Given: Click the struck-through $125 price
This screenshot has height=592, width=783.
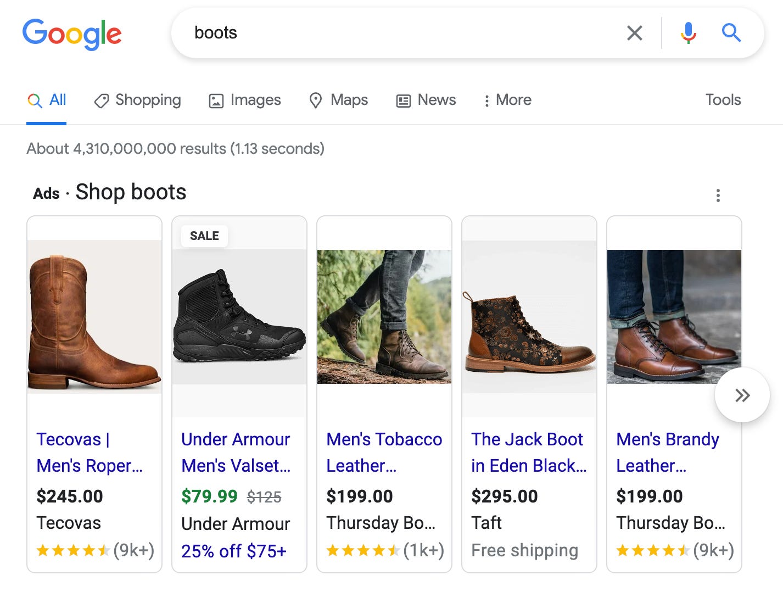Looking at the screenshot, I should click(264, 497).
